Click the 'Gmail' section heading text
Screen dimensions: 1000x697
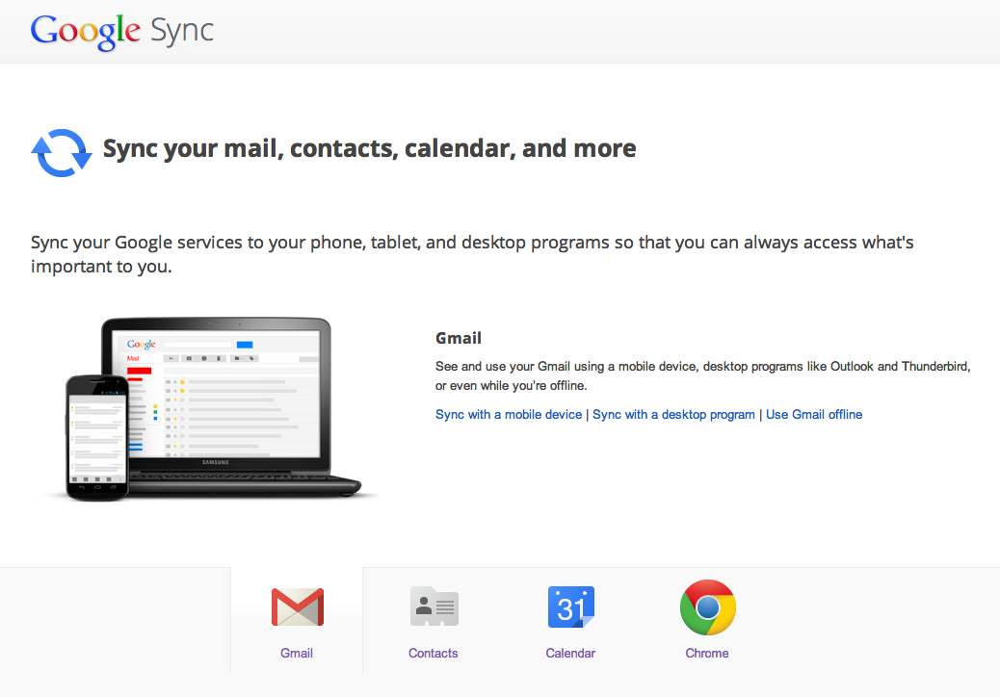458,338
